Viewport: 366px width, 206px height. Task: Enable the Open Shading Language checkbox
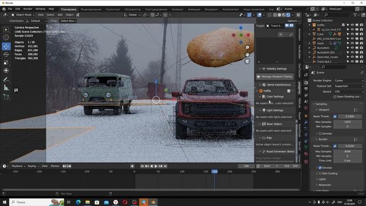[x=335, y=97]
